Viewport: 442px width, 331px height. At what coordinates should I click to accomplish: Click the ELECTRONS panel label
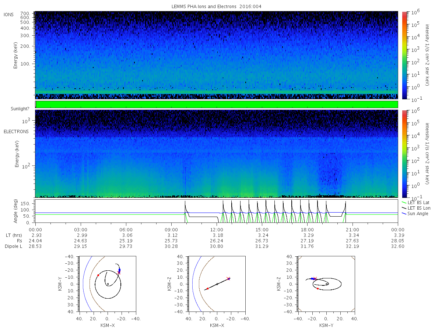(x=16, y=131)
